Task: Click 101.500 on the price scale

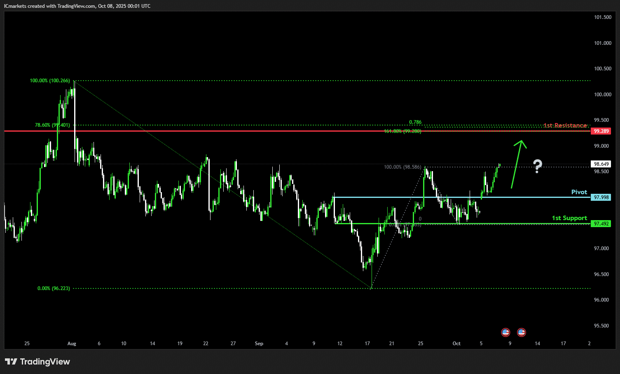Action: [x=602, y=17]
